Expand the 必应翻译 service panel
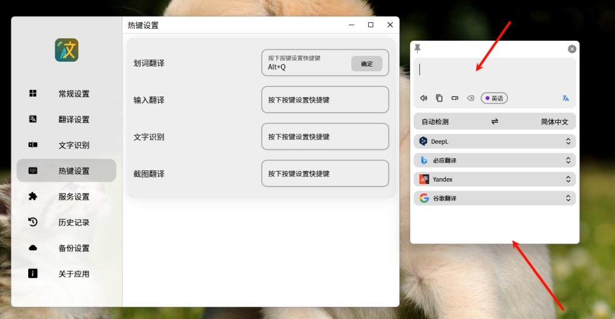Screen dimensions: 615x319 (x=568, y=161)
